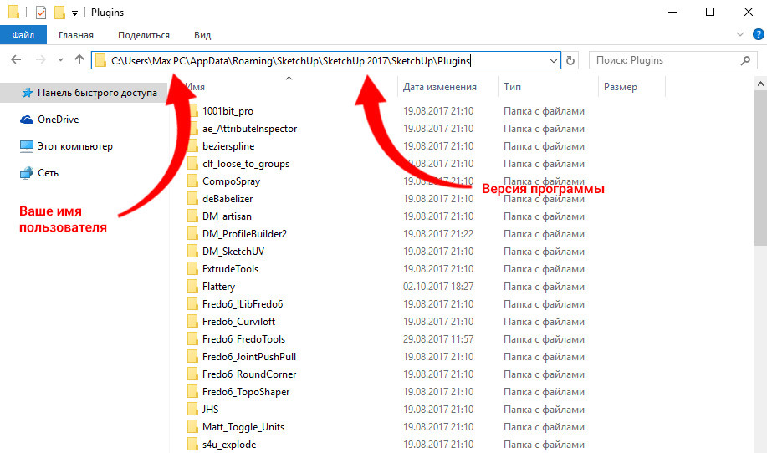
Task: Click date 29.08.2017 11:57 of Fredo6_FredoTools
Action: 438,339
